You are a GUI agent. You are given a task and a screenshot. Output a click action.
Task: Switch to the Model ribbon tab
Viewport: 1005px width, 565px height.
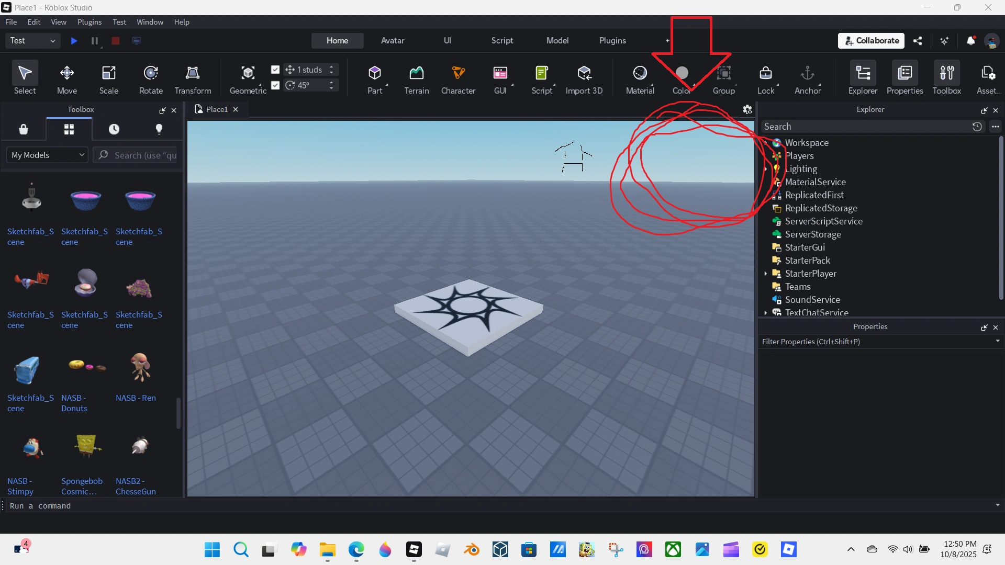coord(557,40)
